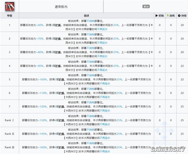
Task: Click the +120% attack value
Action: 42,106
